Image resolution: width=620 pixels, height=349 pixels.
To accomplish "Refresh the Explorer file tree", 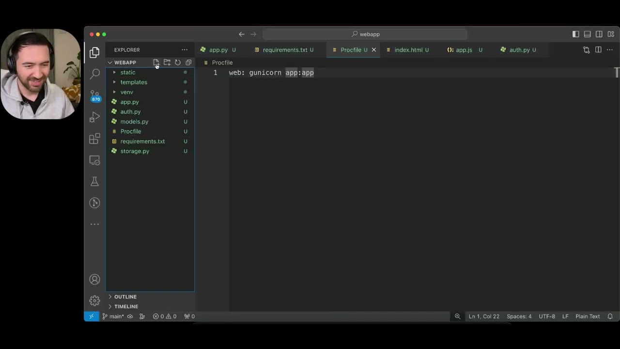I will click(x=178, y=63).
